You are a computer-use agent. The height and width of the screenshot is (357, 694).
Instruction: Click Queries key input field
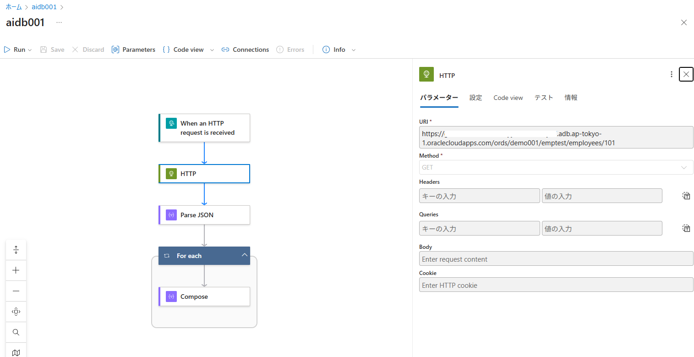coord(480,228)
